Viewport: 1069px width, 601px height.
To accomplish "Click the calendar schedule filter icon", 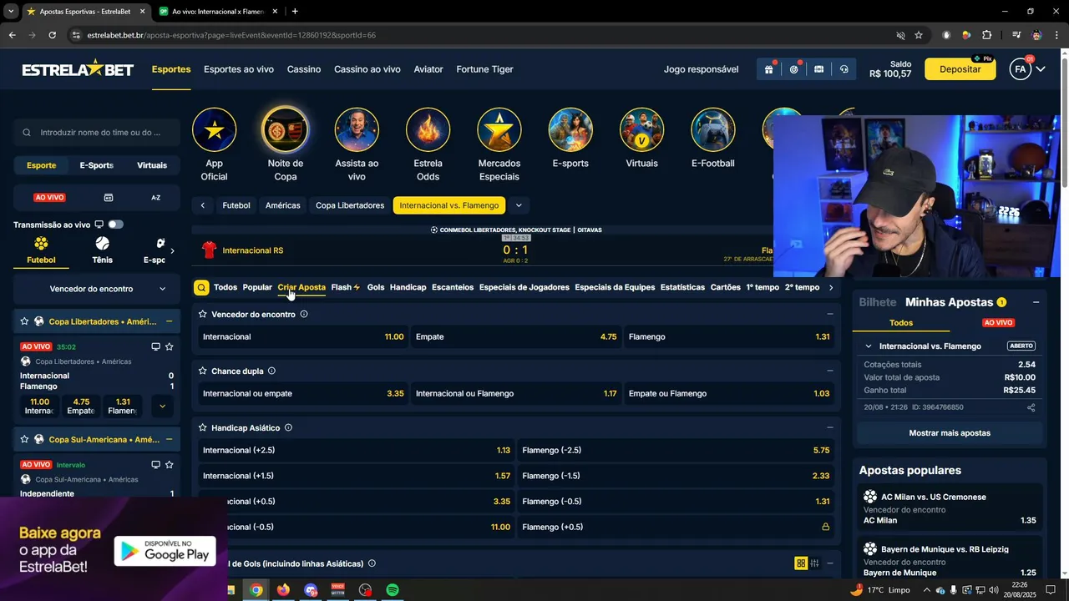I will coord(109,198).
